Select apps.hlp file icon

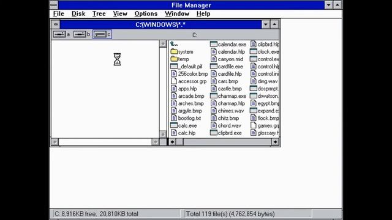pyautogui.click(x=174, y=89)
